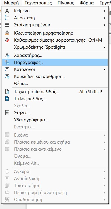The width and height of the screenshot is (111, 209).
Task: Click the Κείμενο text icon
Action: (x=7, y=11)
